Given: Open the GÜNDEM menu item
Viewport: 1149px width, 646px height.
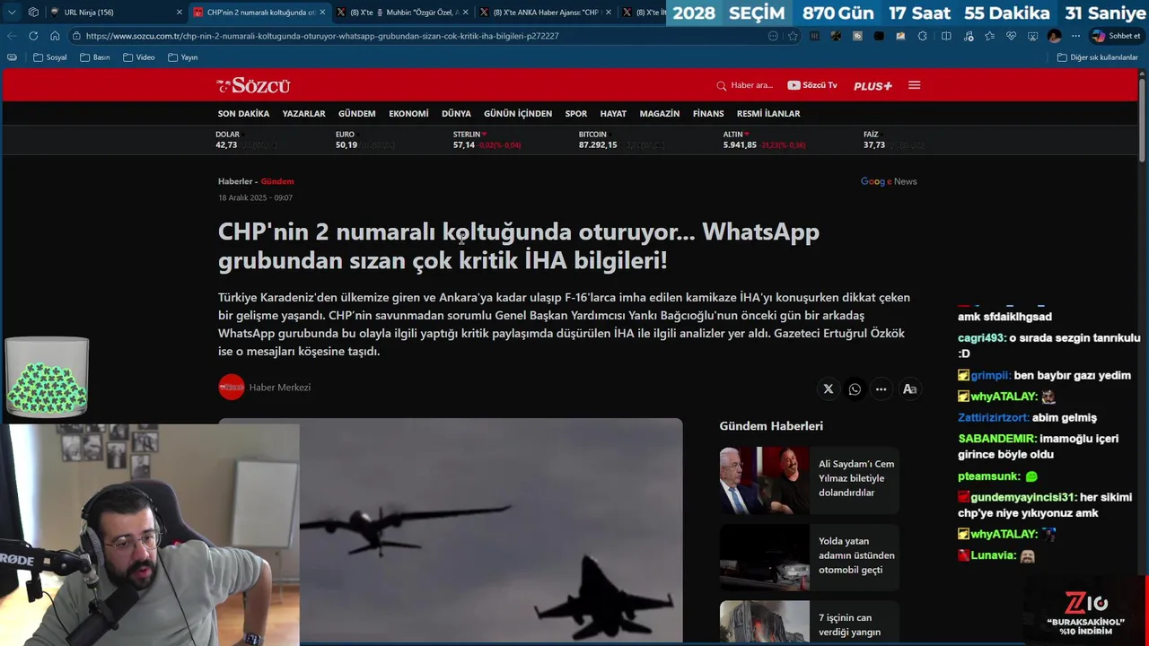Looking at the screenshot, I should (356, 114).
